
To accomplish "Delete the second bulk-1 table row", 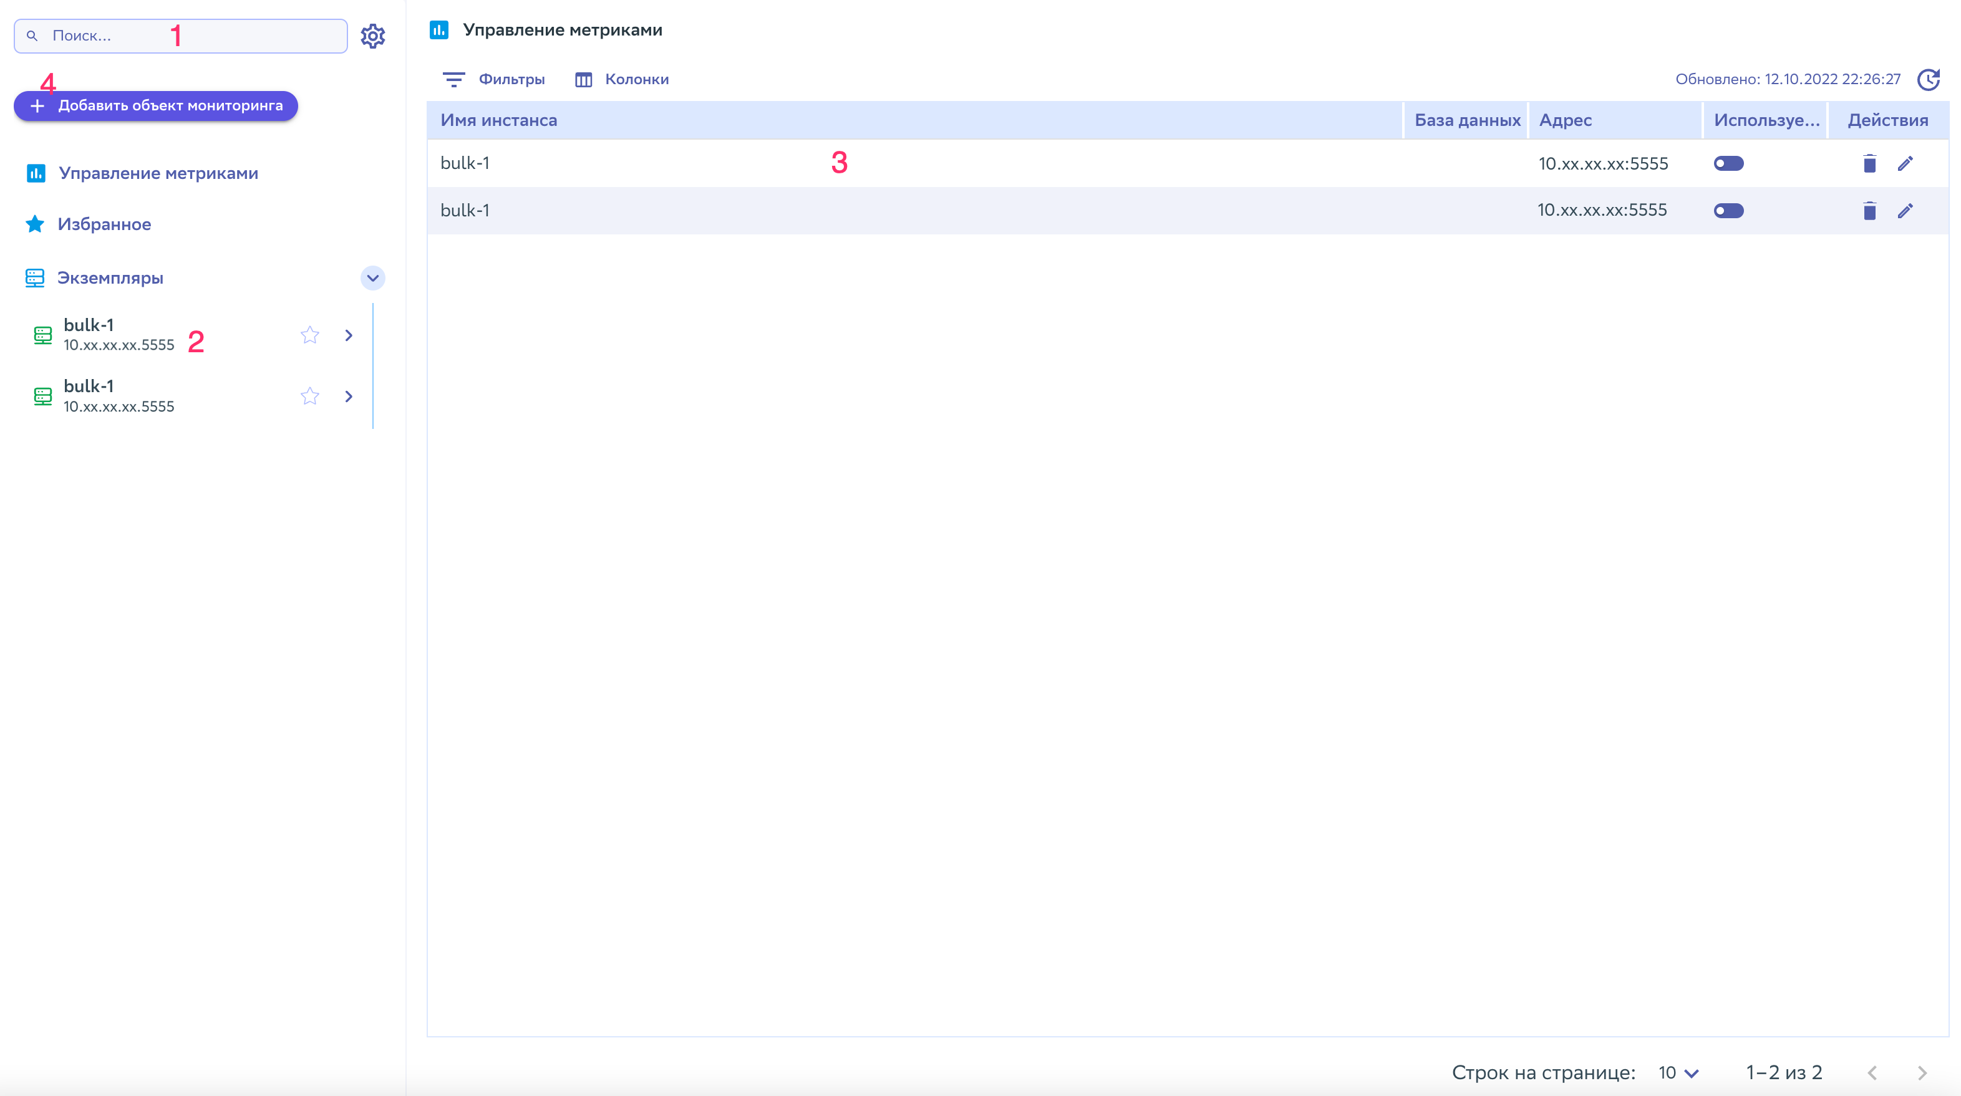I will tap(1869, 211).
